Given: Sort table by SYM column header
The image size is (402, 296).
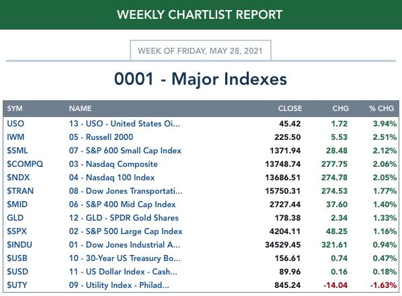Looking at the screenshot, I should [15, 108].
